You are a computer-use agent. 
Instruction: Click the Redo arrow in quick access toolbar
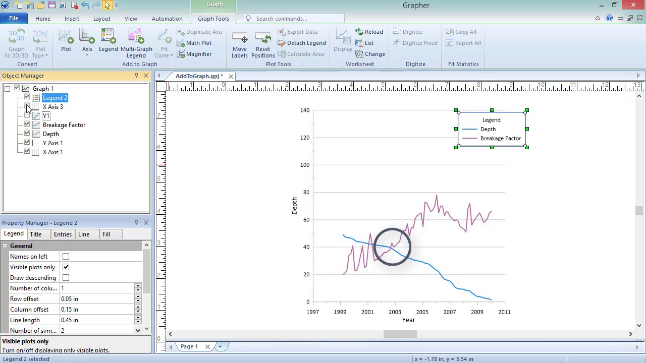click(96, 5)
